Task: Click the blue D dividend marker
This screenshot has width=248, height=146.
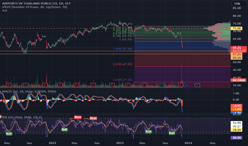Action: 184,85
